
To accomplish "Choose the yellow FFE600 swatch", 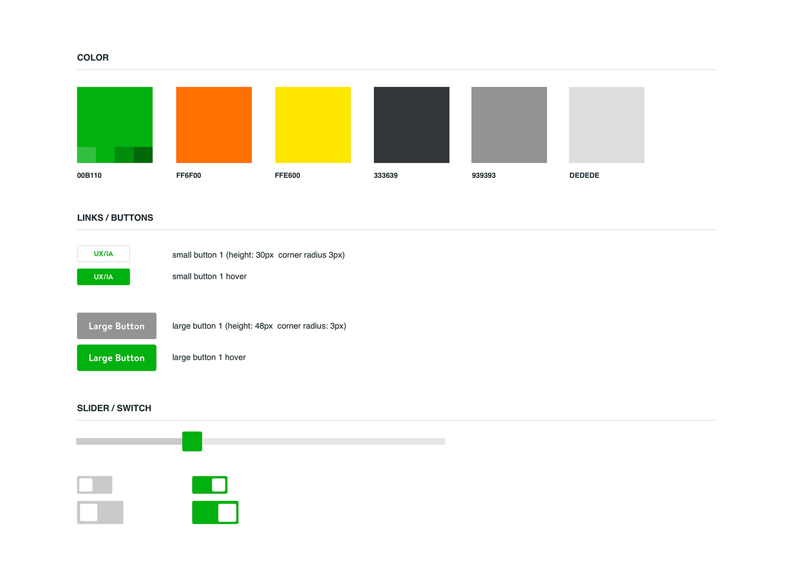I will click(x=313, y=125).
